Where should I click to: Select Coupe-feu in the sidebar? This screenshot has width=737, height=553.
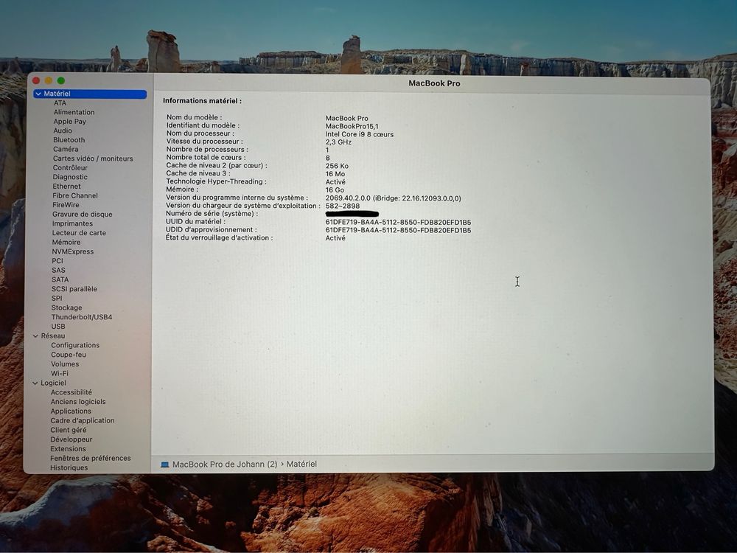[x=69, y=355]
